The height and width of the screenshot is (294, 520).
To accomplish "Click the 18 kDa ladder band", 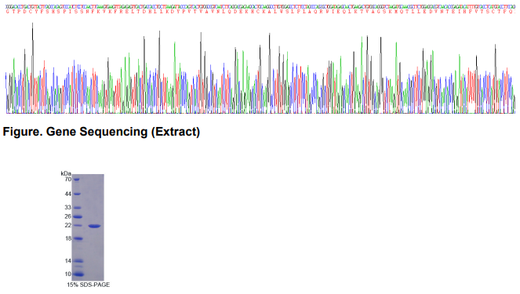I will click(x=78, y=238).
